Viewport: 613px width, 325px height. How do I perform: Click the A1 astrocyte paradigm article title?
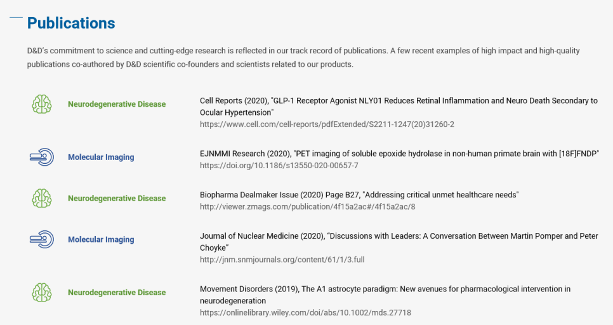coord(385,295)
